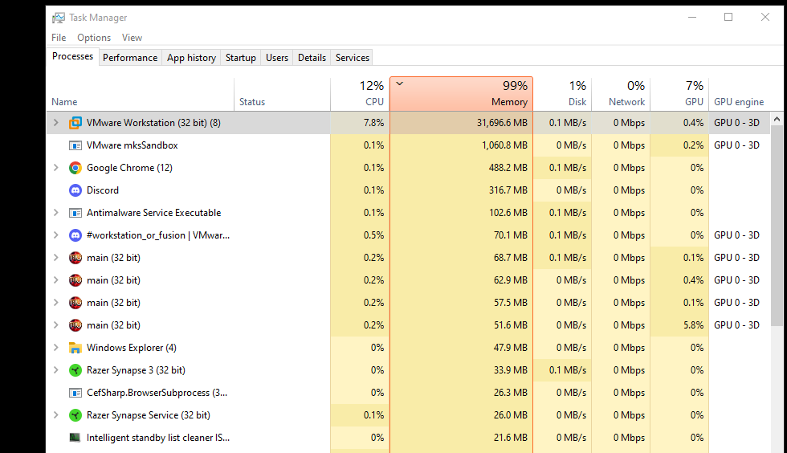Click the Windows Explorer folder icon

75,348
